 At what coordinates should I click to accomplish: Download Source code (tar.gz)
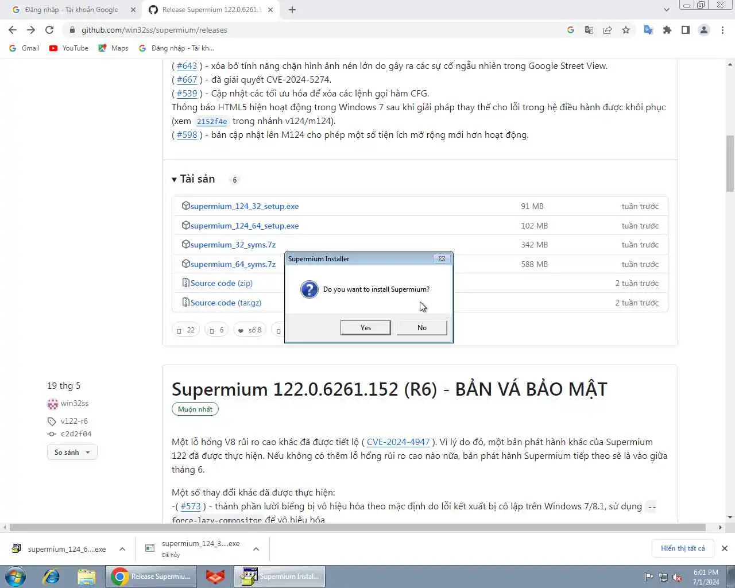coord(226,303)
